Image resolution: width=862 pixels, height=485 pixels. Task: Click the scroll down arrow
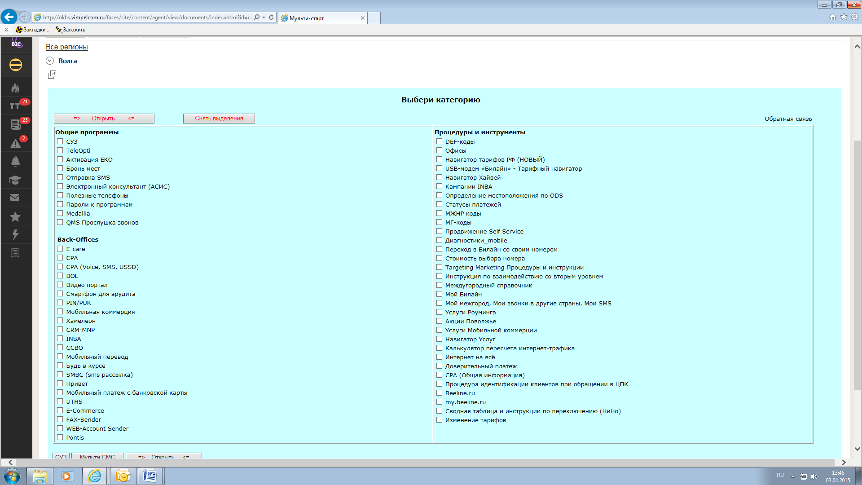(x=857, y=449)
